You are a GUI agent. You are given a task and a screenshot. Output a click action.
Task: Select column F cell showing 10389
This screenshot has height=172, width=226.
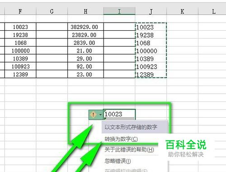pyautogui.click(x=20, y=58)
